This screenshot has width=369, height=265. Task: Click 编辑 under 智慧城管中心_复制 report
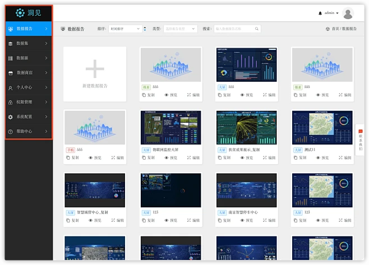pyautogui.click(x=118, y=221)
